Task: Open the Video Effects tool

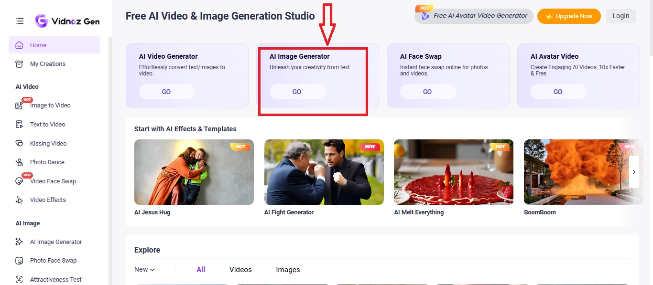Action: coord(47,200)
